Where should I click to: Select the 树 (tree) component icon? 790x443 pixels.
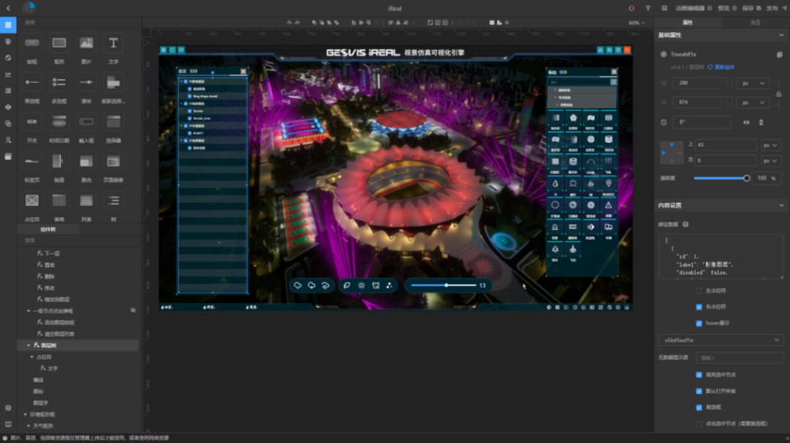[x=113, y=200]
